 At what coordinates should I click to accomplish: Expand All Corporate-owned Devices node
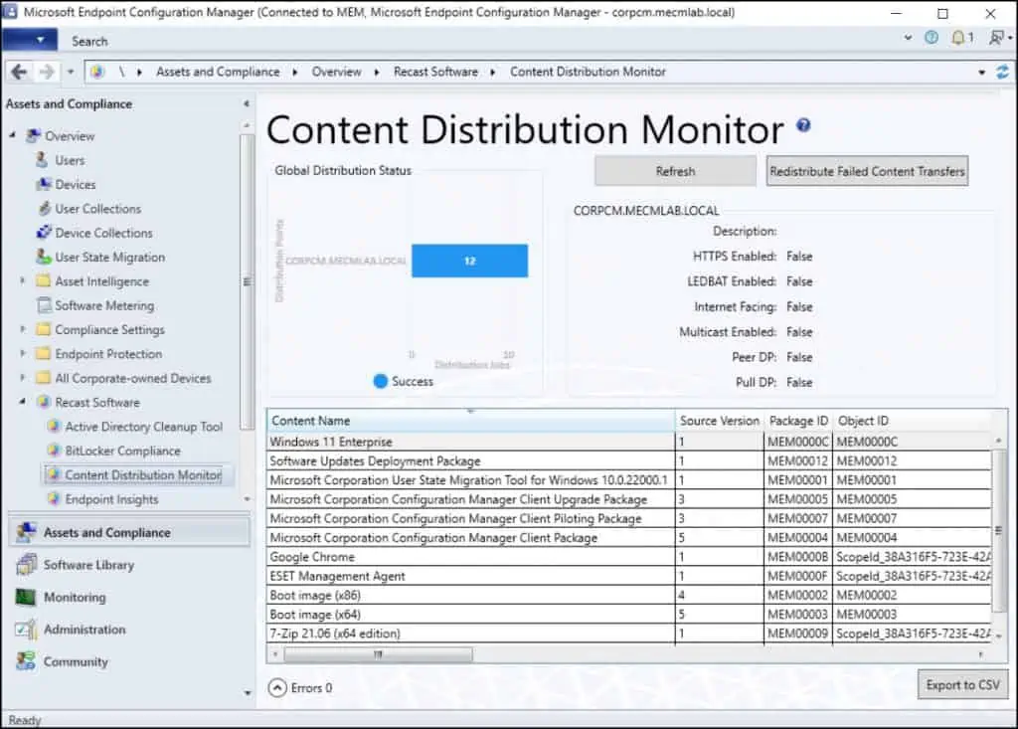click(x=23, y=378)
